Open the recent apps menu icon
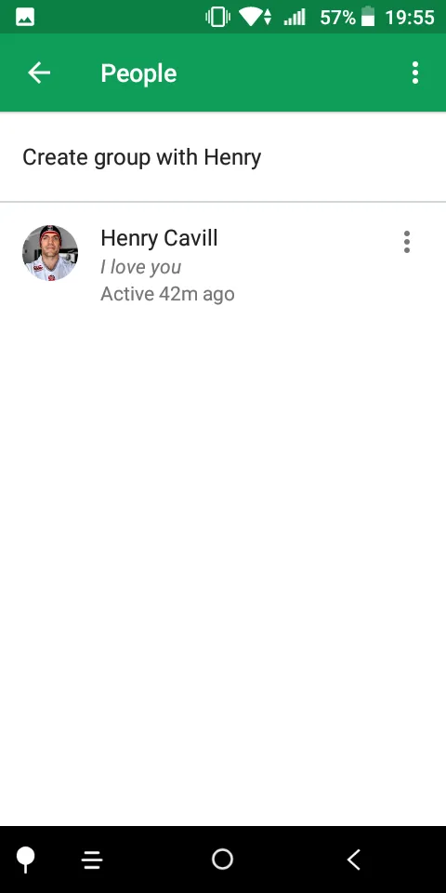 [x=92, y=860]
